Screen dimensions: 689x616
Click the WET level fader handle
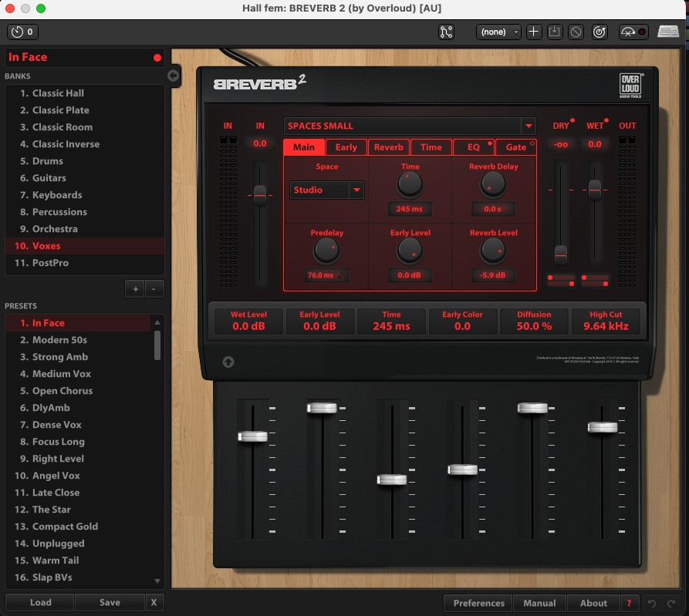click(595, 190)
